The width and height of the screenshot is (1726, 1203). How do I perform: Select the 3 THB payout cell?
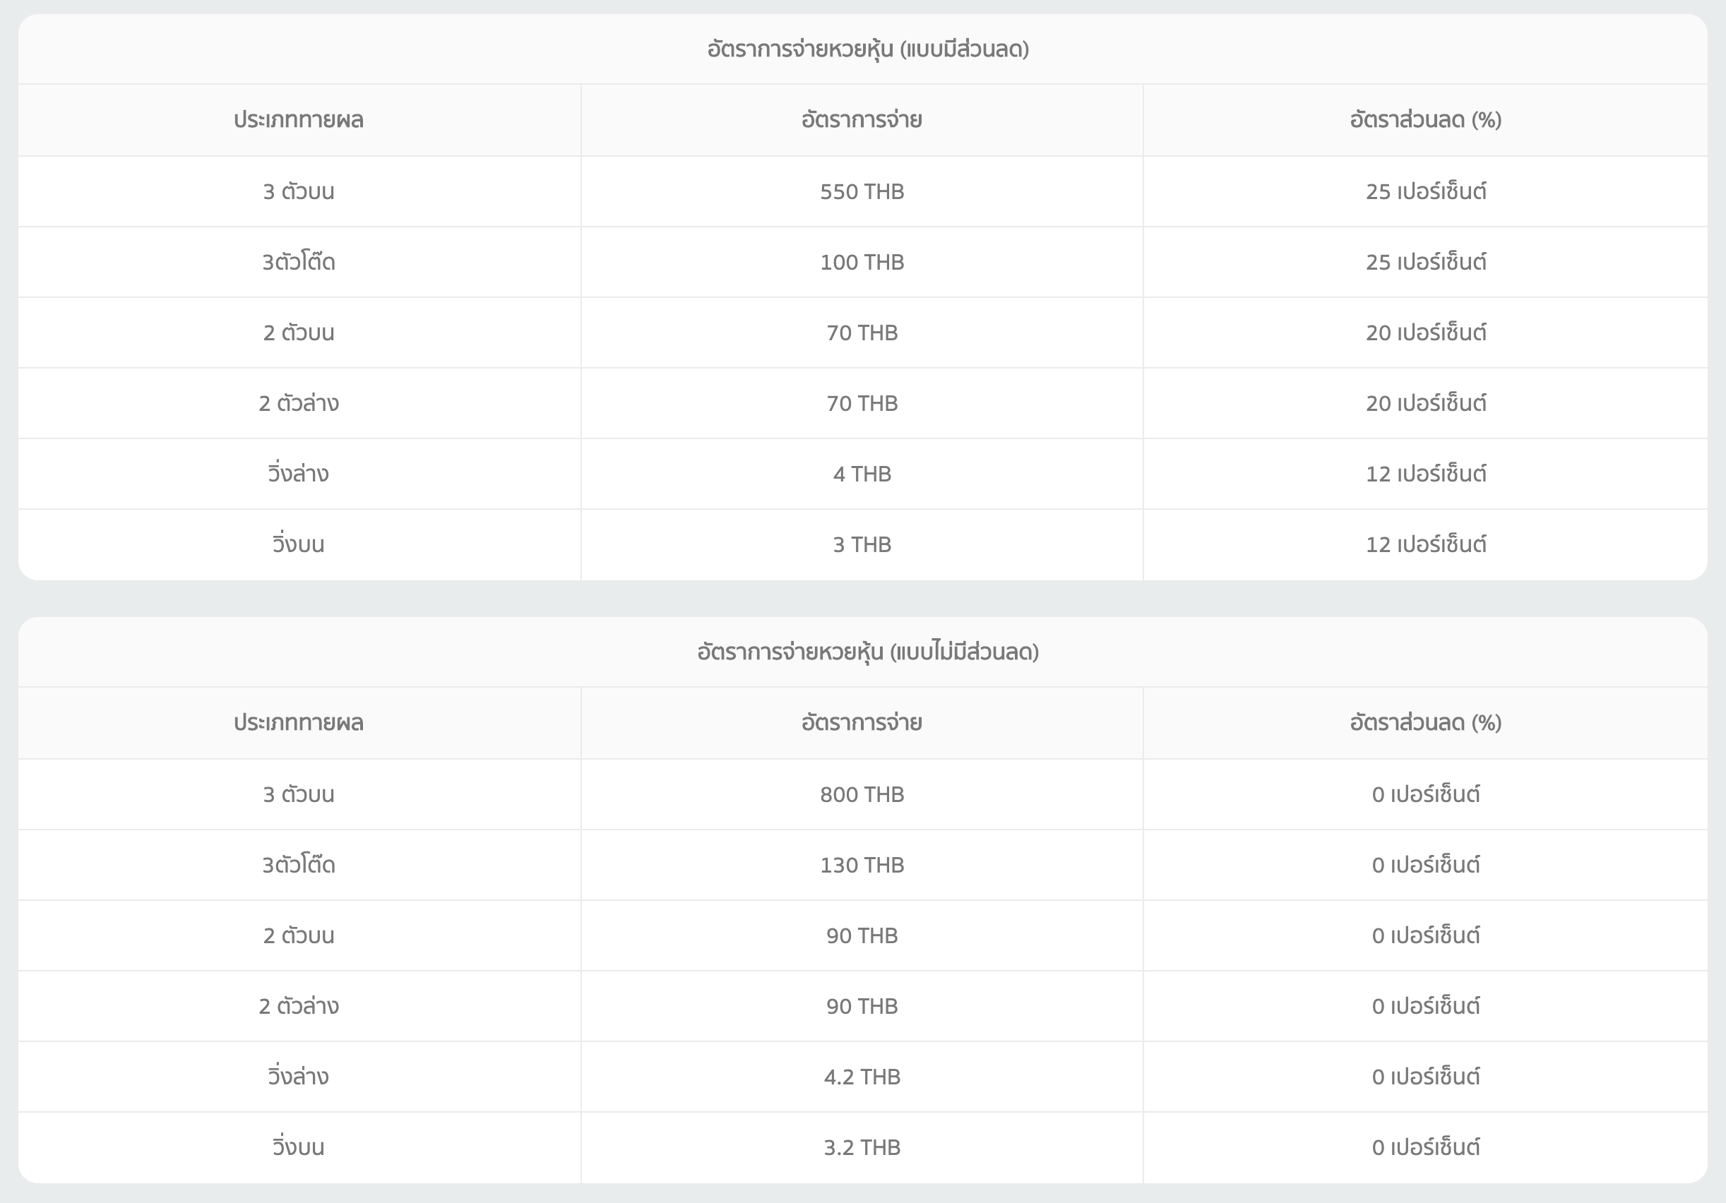click(862, 545)
